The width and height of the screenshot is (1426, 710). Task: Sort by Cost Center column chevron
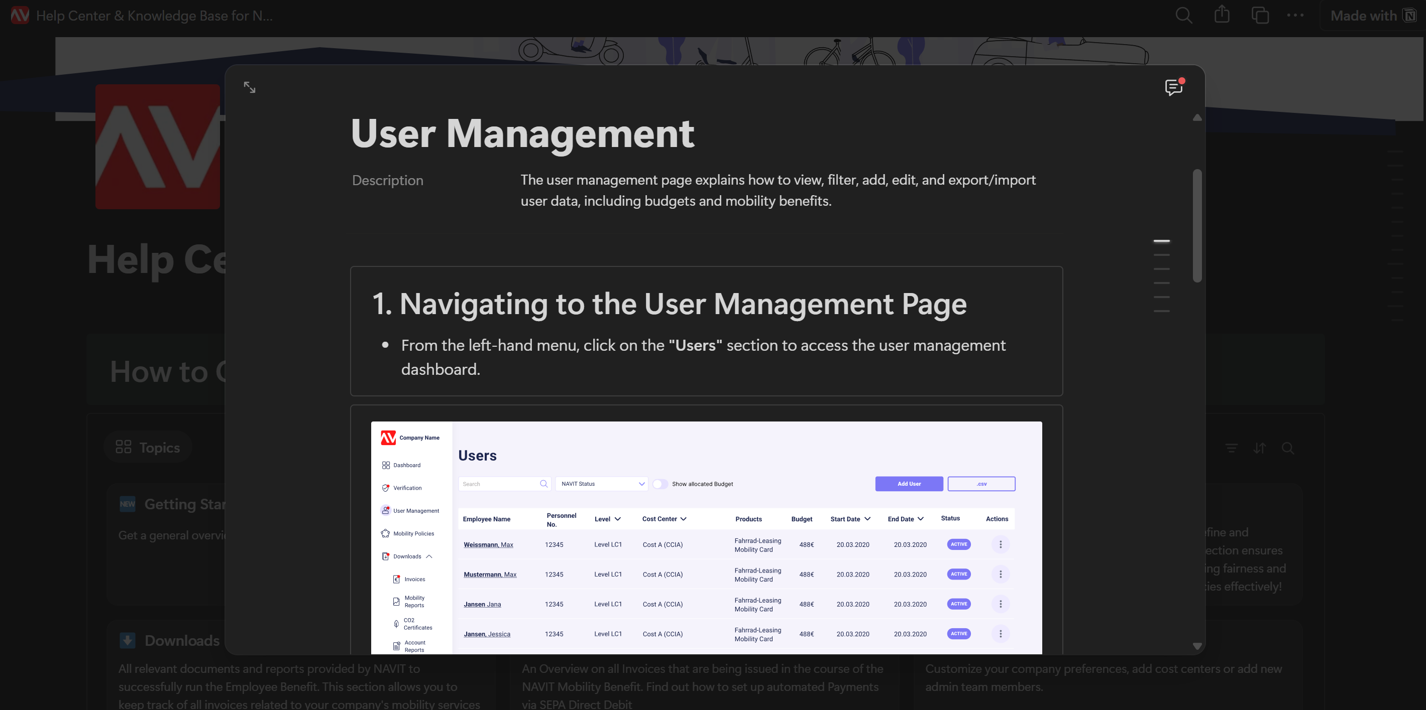click(684, 519)
